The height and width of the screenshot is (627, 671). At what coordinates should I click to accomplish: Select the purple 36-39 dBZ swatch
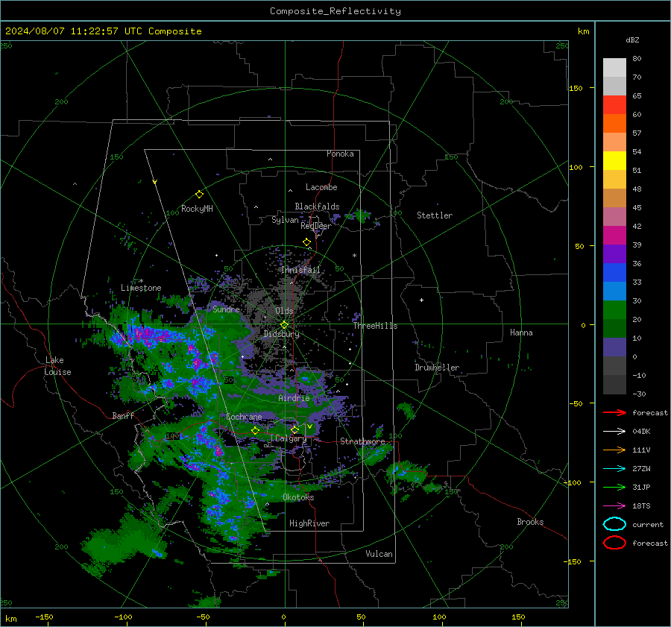614,254
